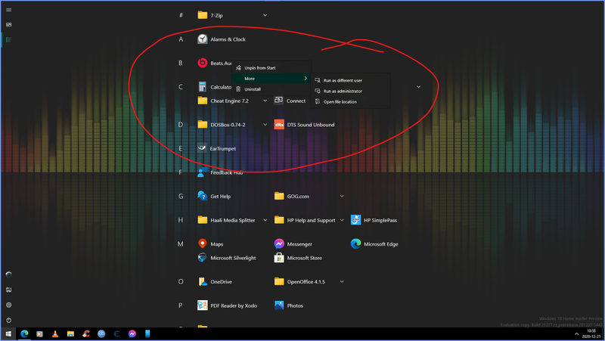Choose Run as different user
Screen dimensions: 605x341
click(350, 80)
